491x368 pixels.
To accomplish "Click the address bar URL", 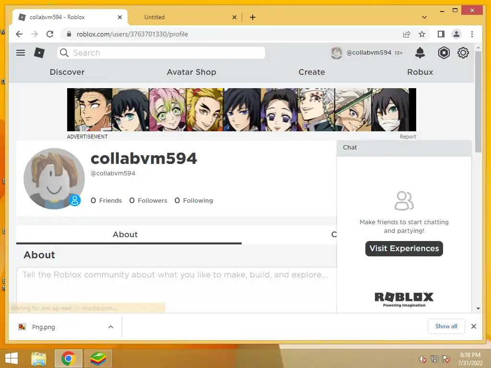I will [132, 34].
